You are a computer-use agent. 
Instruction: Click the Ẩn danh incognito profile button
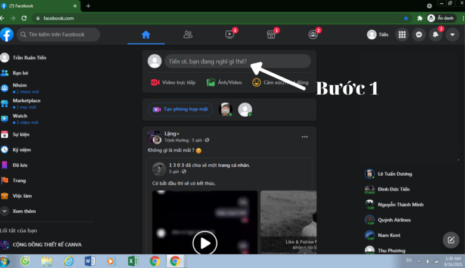pos(441,18)
